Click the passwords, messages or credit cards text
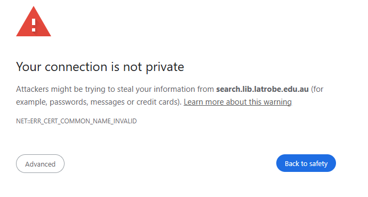The width and height of the screenshot is (368, 197). click(115, 102)
